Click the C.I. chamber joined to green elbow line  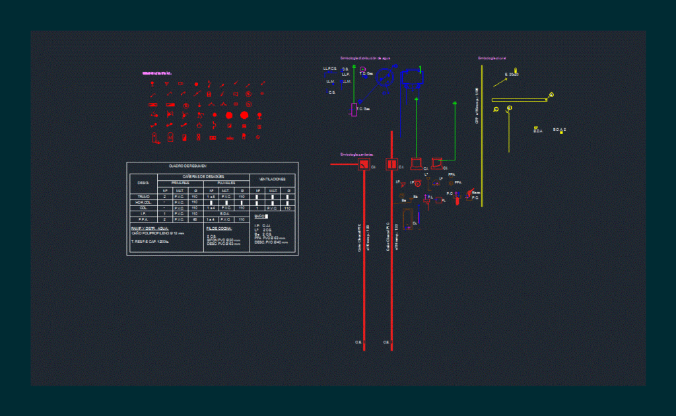(437, 164)
